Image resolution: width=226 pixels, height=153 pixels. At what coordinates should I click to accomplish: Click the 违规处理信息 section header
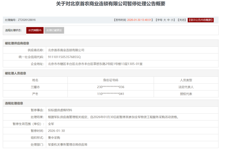[x=14, y=103]
